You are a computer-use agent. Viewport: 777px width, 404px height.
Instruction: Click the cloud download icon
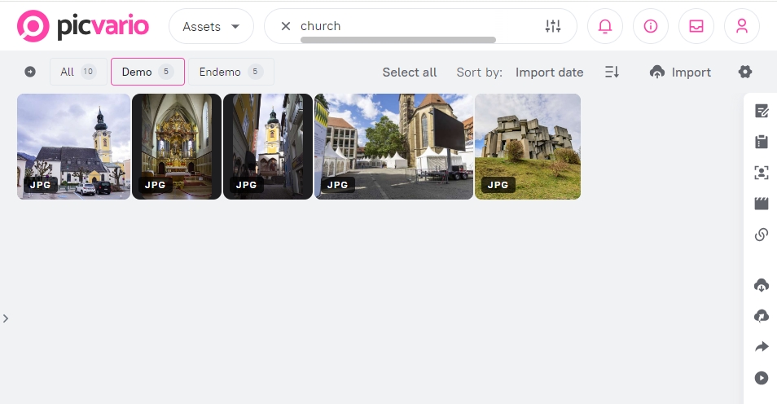[762, 285]
